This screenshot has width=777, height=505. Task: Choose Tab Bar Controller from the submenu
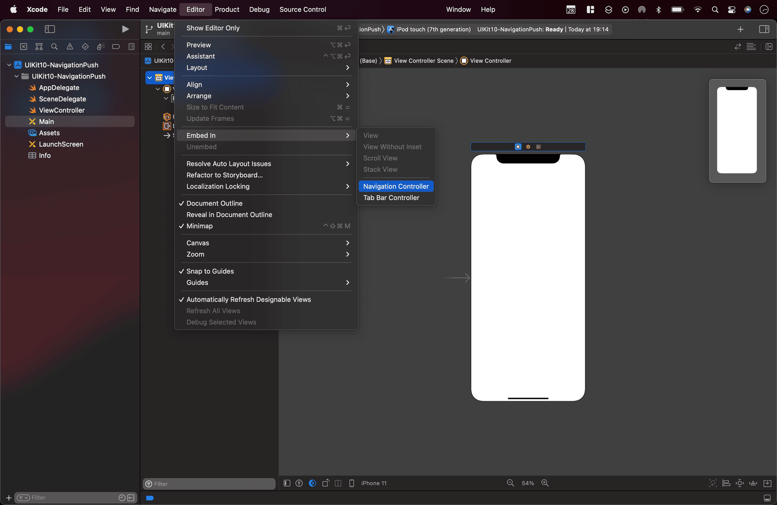pyautogui.click(x=391, y=197)
